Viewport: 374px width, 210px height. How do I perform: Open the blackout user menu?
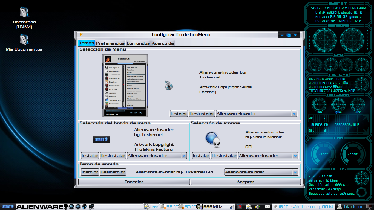353,207
